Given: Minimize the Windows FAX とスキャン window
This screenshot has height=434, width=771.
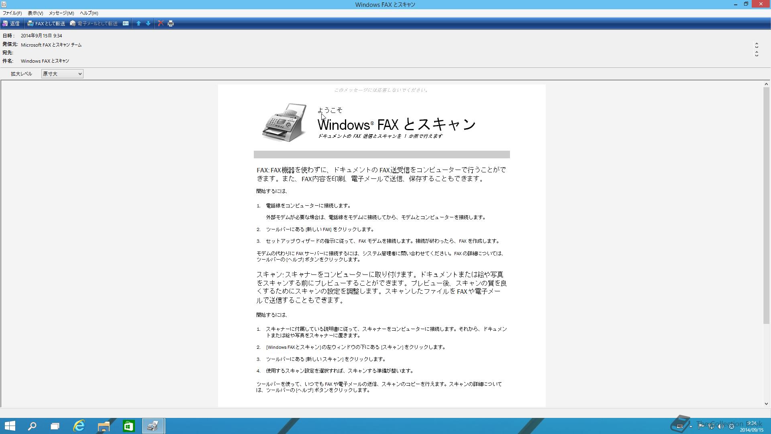Looking at the screenshot, I should coord(736,4).
